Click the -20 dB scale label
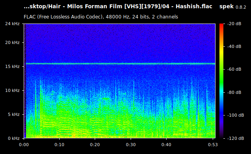Viewport: 251px width, 154px height. (234, 24)
